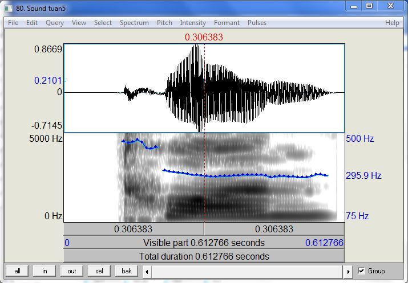This screenshot has height=283, width=408.
Task: Click the 295.9 Hz pitch value
Action: click(363, 176)
